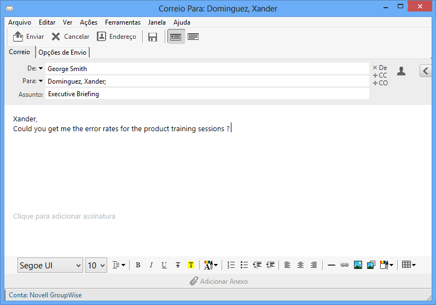Image resolution: width=436 pixels, height=305 pixels.
Task: Toggle bold formatting
Action: click(138, 265)
